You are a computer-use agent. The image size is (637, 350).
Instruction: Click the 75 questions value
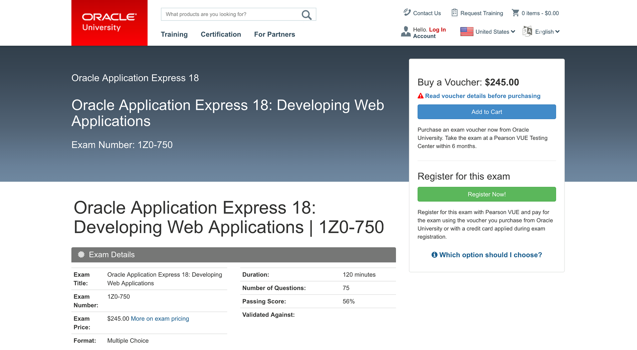tap(346, 288)
